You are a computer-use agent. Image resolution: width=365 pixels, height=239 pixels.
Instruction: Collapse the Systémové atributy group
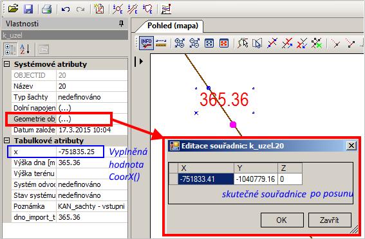7,64
